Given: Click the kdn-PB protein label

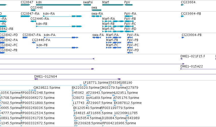Looking at the screenshot, I should [42, 45].
